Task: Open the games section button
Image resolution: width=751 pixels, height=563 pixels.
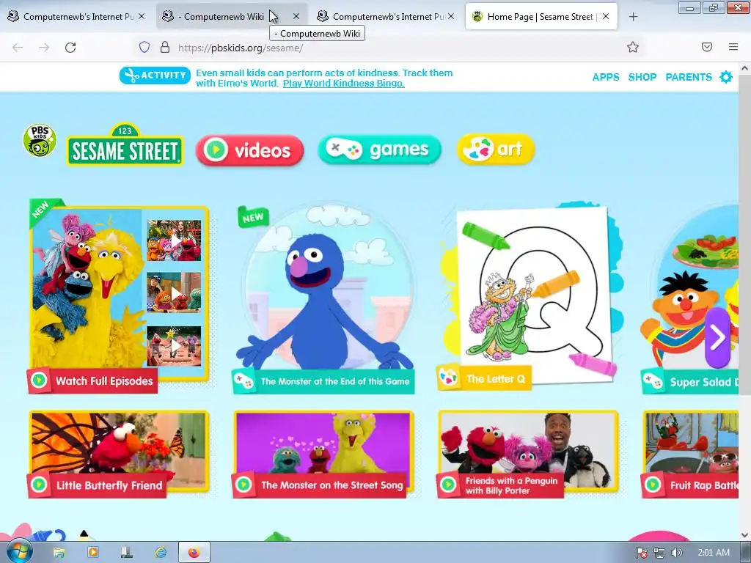Action: (379, 150)
